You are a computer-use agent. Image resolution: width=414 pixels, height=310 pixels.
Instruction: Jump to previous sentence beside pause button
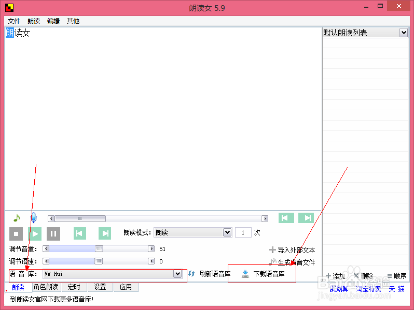[80, 233]
